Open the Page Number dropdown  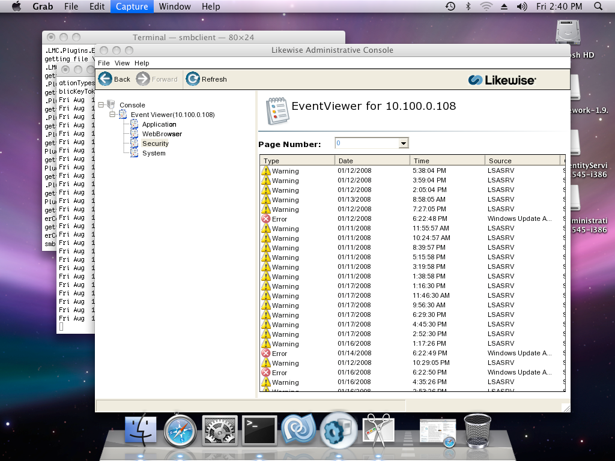404,143
